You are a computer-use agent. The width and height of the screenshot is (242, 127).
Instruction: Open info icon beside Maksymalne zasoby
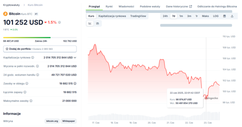[x=31, y=101]
